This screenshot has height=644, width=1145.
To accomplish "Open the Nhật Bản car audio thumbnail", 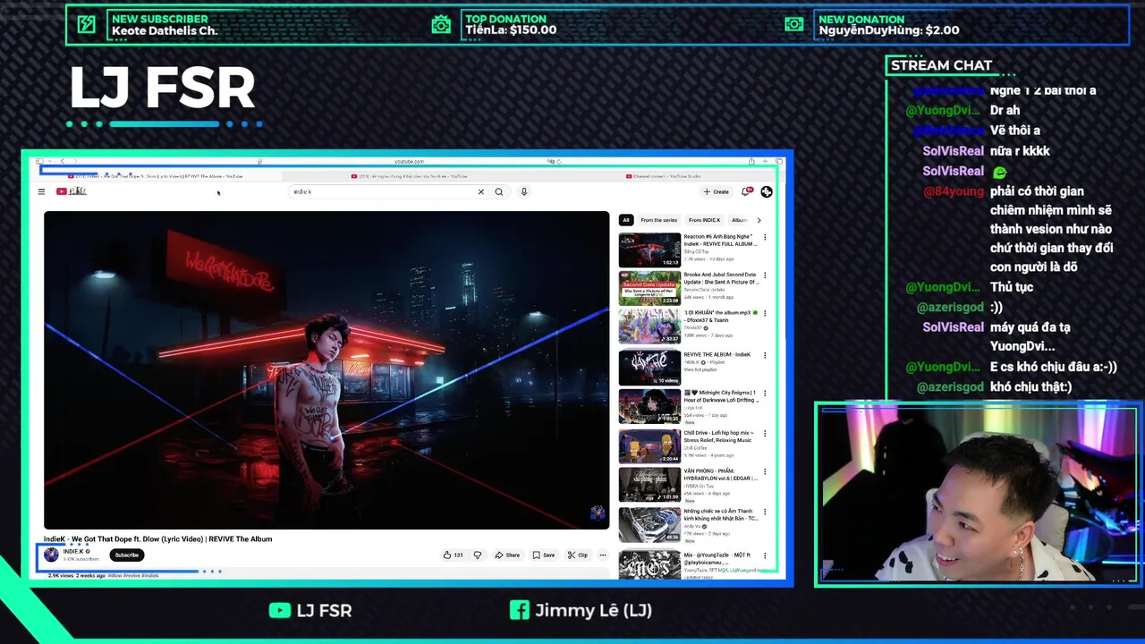I will (649, 524).
